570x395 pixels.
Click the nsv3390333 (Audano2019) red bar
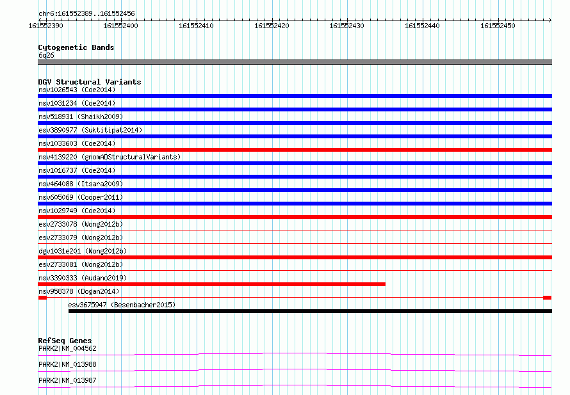click(211, 284)
